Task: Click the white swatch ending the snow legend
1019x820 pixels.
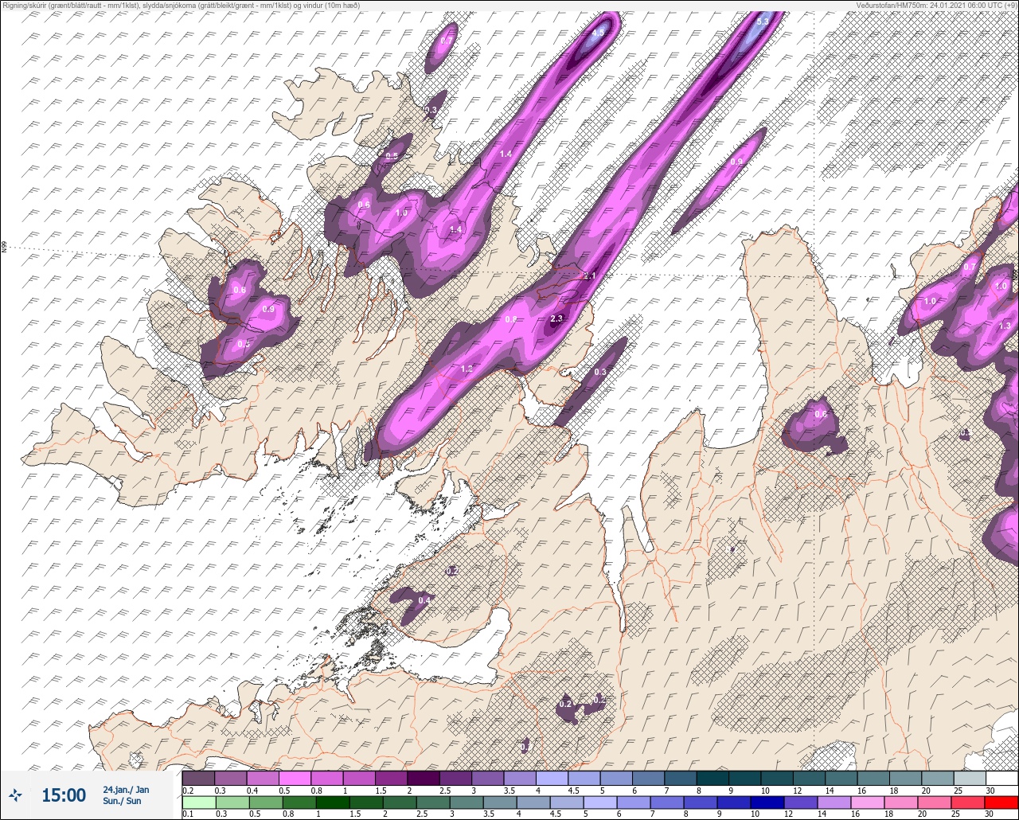Action: click(x=1002, y=778)
